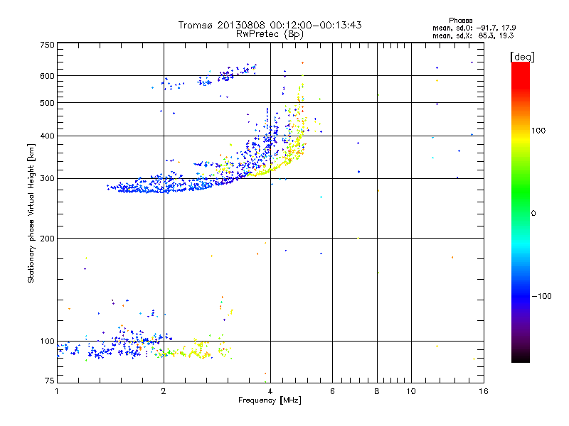Click the mean, sd,O phase value line
Image resolution: width=569 pixels, height=426 pixels.
click(x=474, y=28)
